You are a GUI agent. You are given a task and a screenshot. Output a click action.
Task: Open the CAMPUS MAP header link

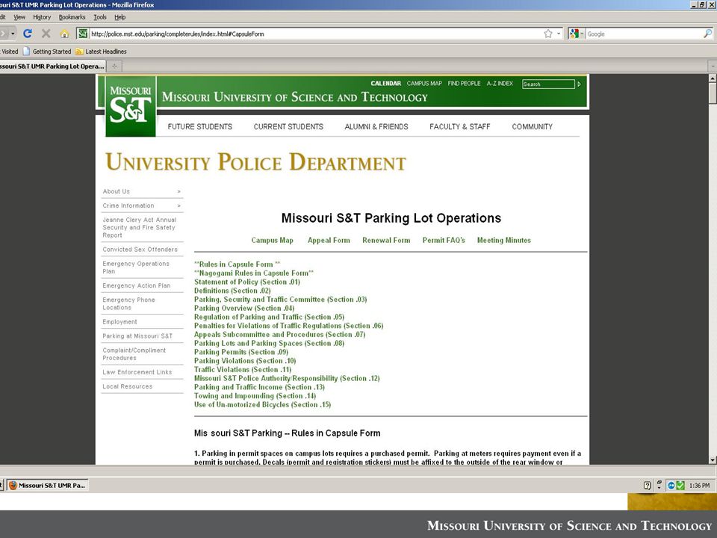[424, 83]
